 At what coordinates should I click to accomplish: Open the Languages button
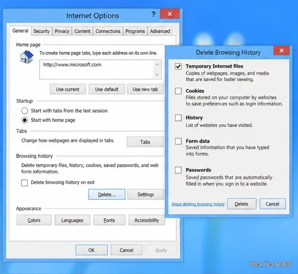(x=72, y=220)
